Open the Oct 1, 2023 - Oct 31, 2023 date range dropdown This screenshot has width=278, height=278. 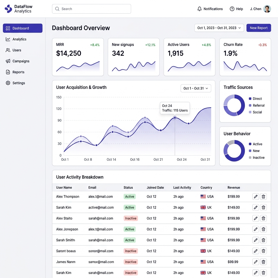click(219, 28)
